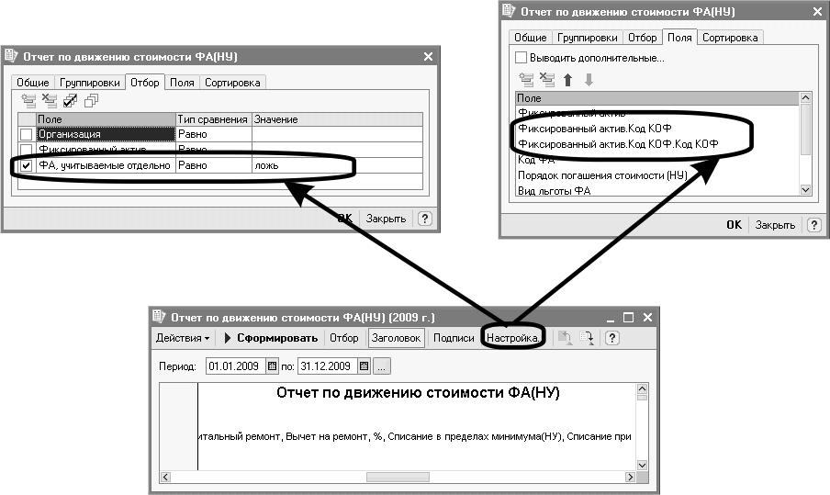The width and height of the screenshot is (830, 495).
Task: Click the Настройка button in the report toolbar
Action: coord(513,338)
